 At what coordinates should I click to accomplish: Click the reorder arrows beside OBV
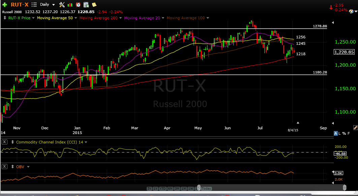12,167
